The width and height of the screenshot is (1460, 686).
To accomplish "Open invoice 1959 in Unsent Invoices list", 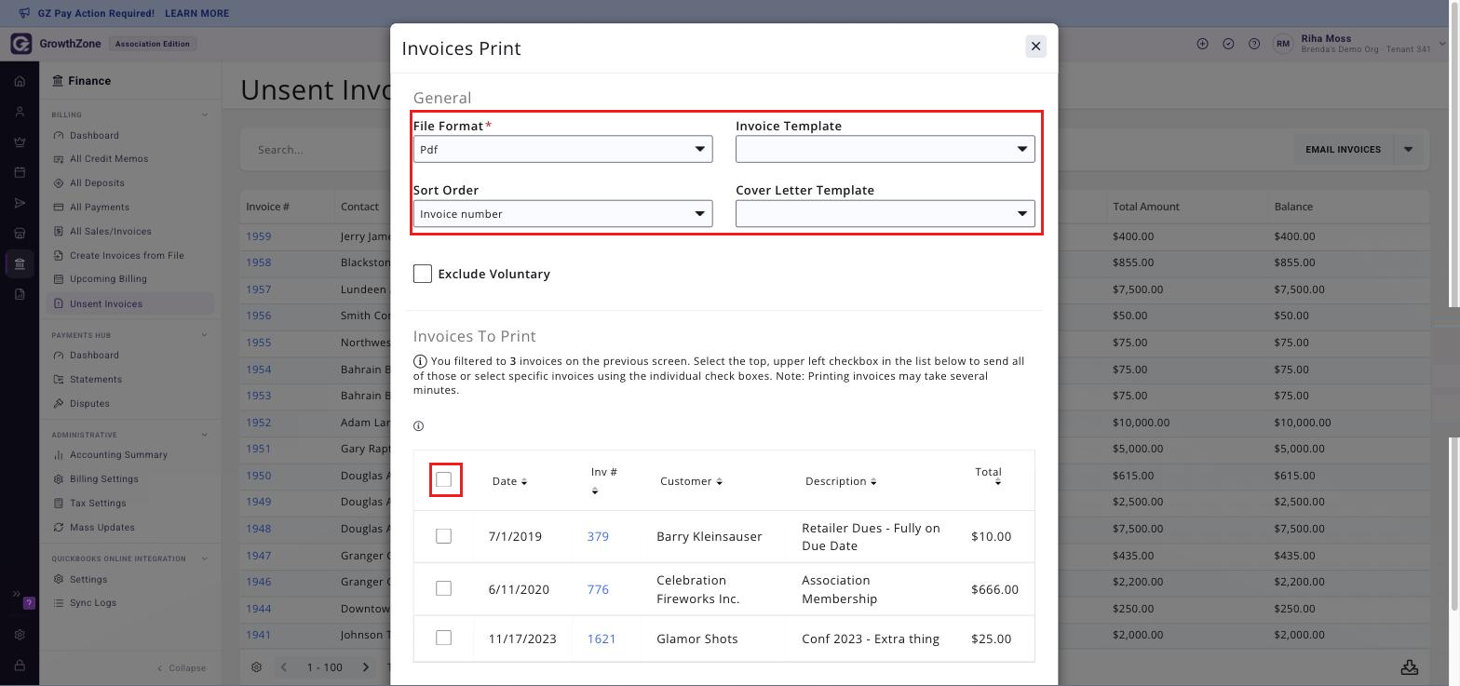I will pos(259,236).
